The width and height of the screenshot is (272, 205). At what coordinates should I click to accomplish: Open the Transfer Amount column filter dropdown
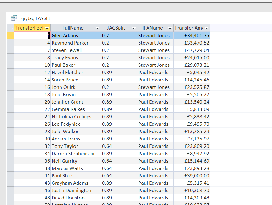(206, 28)
